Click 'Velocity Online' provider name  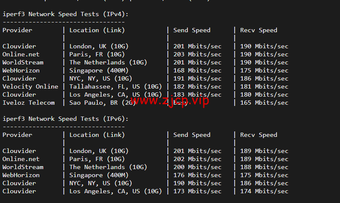(30, 86)
